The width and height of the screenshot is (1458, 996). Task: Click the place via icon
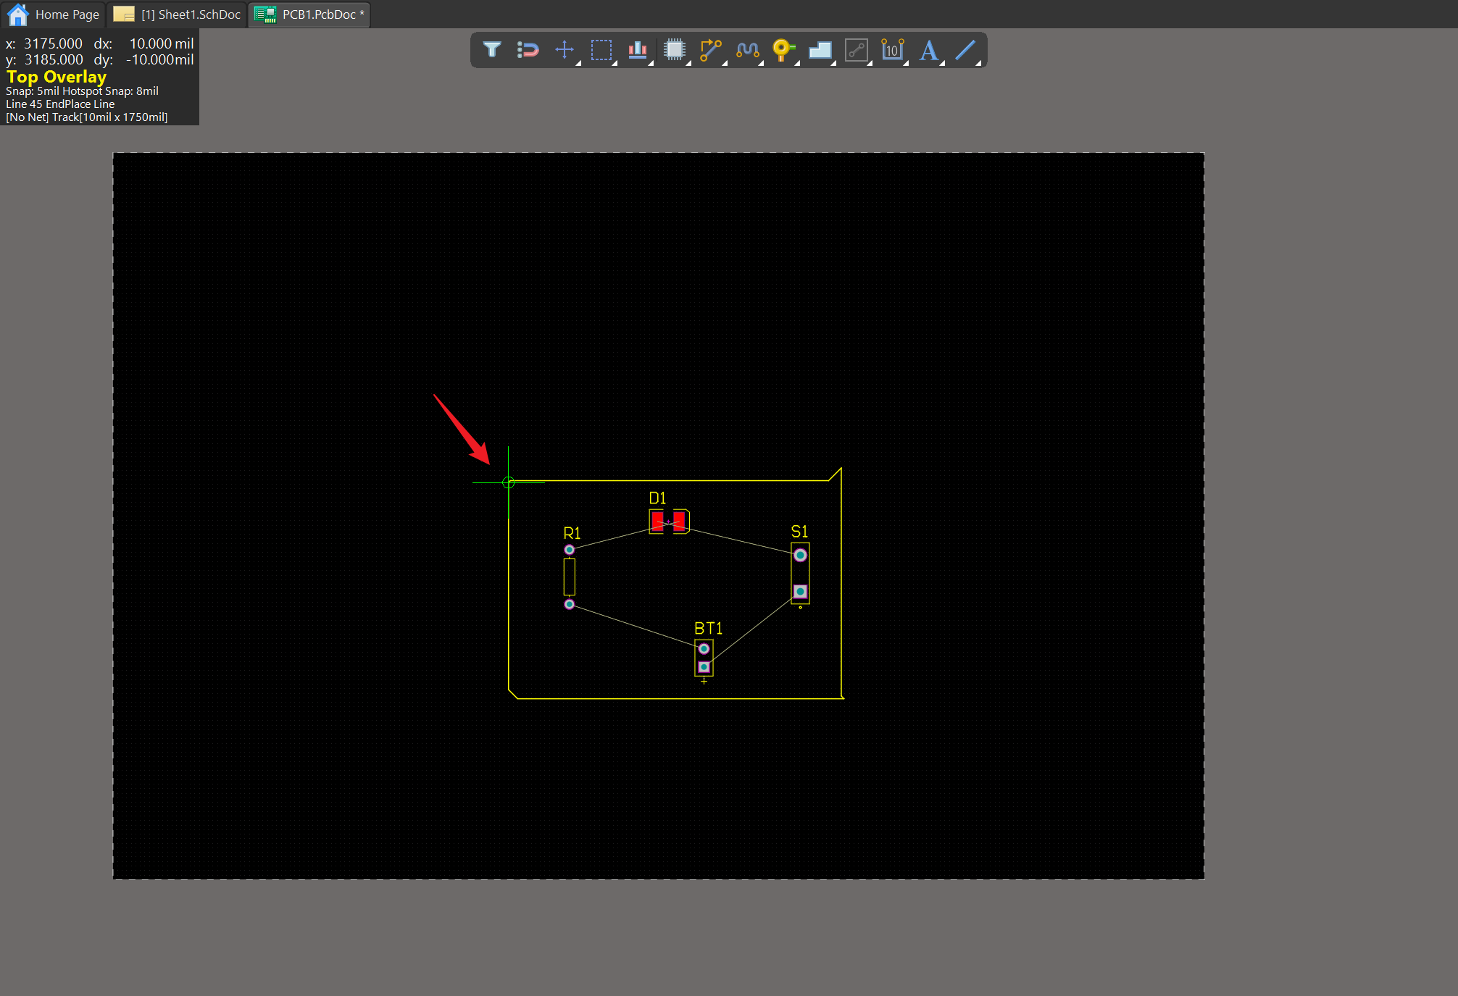[783, 50]
